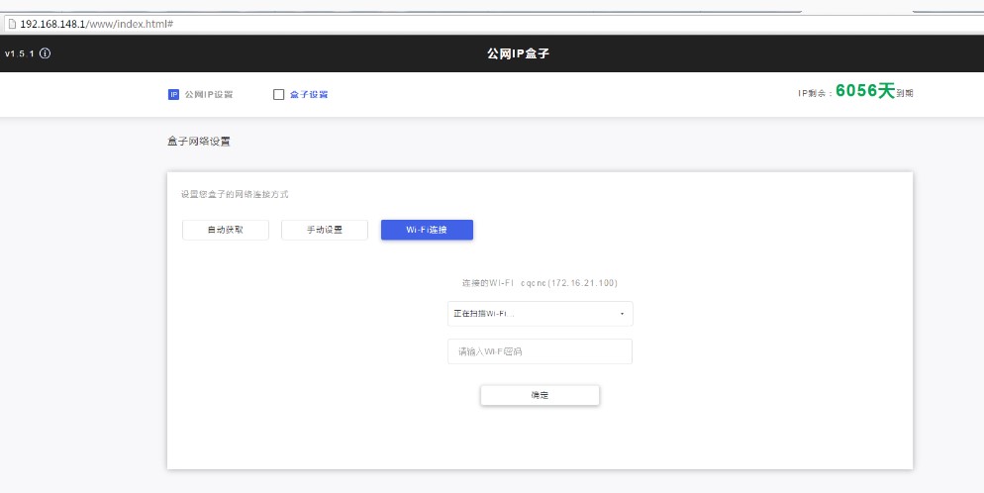The width and height of the screenshot is (984, 493).
Task: Click the 公网IP盒子 header title
Action: pos(517,53)
